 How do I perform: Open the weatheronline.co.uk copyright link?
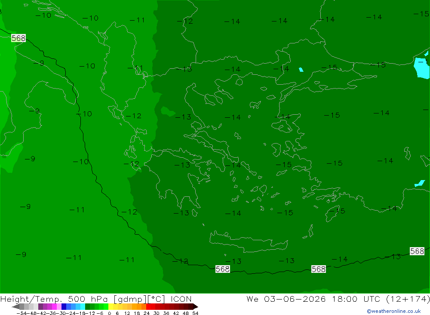[394, 311]
